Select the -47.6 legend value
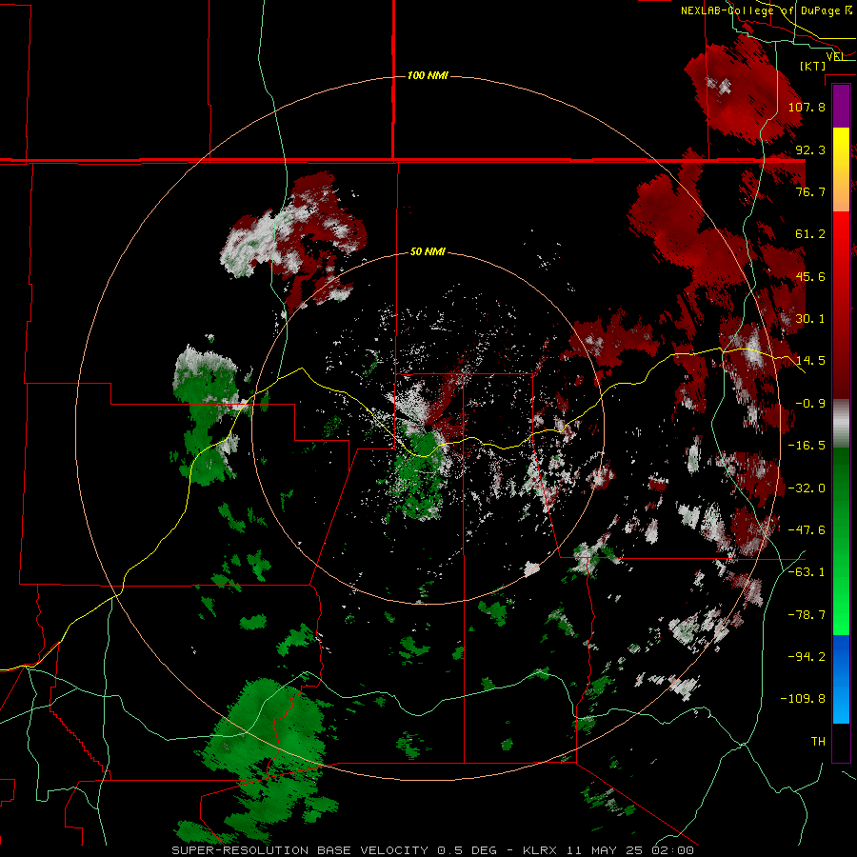857x857 pixels. 807,530
